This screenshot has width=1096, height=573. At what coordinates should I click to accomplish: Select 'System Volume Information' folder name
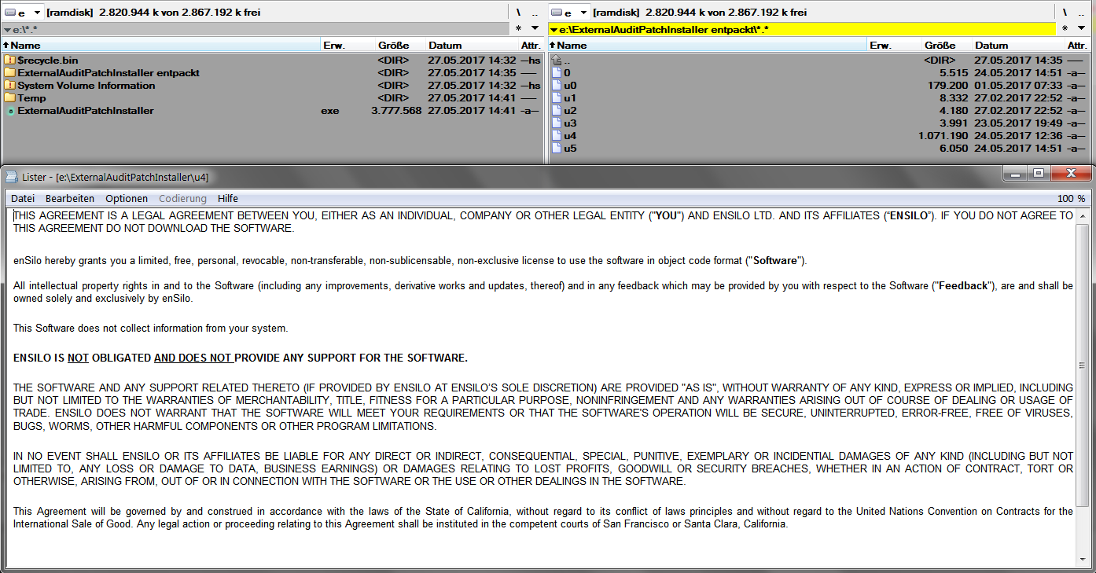86,86
